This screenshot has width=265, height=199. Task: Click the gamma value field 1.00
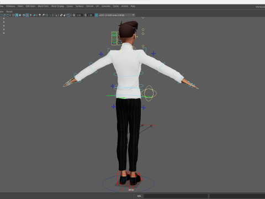click(x=90, y=15)
